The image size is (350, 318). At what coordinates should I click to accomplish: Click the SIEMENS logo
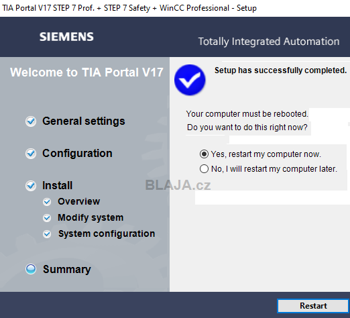[x=66, y=37]
